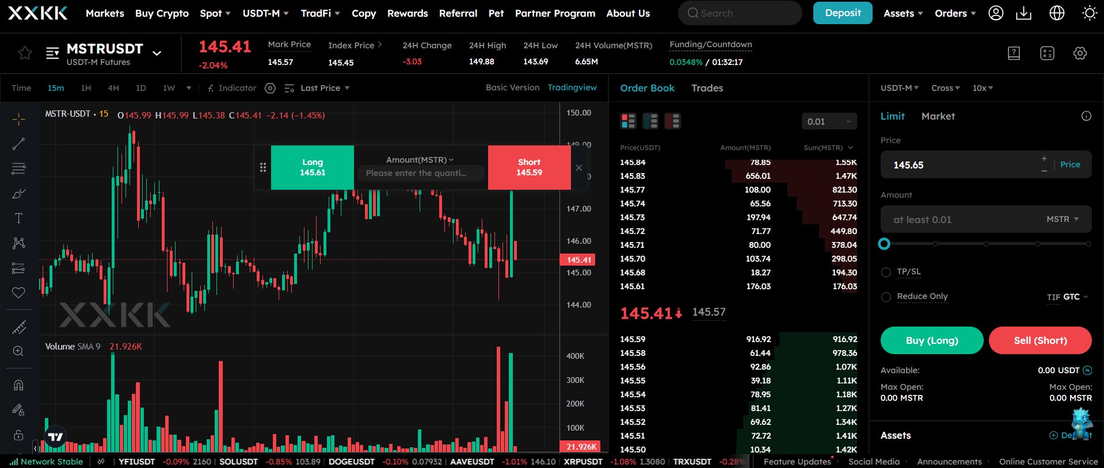The image size is (1104, 468).
Task: Click the Sell (Short) button
Action: [1040, 340]
